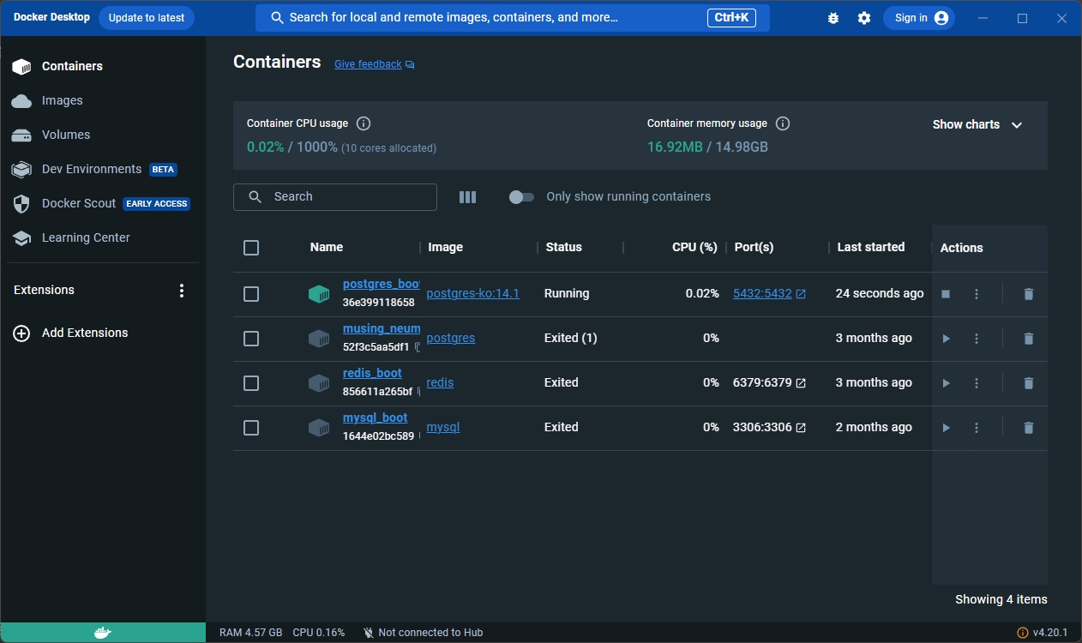This screenshot has height=643, width=1082.
Task: Open Learning Center in the sidebar
Action: (x=103, y=237)
